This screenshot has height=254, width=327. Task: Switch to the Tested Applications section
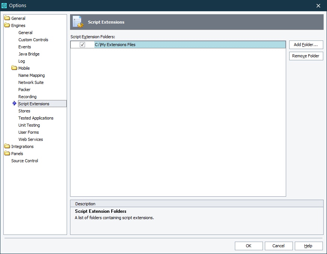tap(36, 118)
